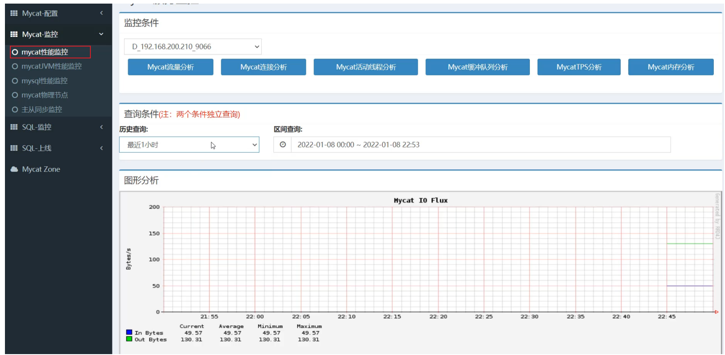Click the circle icon beside 主从同步监控
This screenshot has height=355, width=725.
point(15,110)
